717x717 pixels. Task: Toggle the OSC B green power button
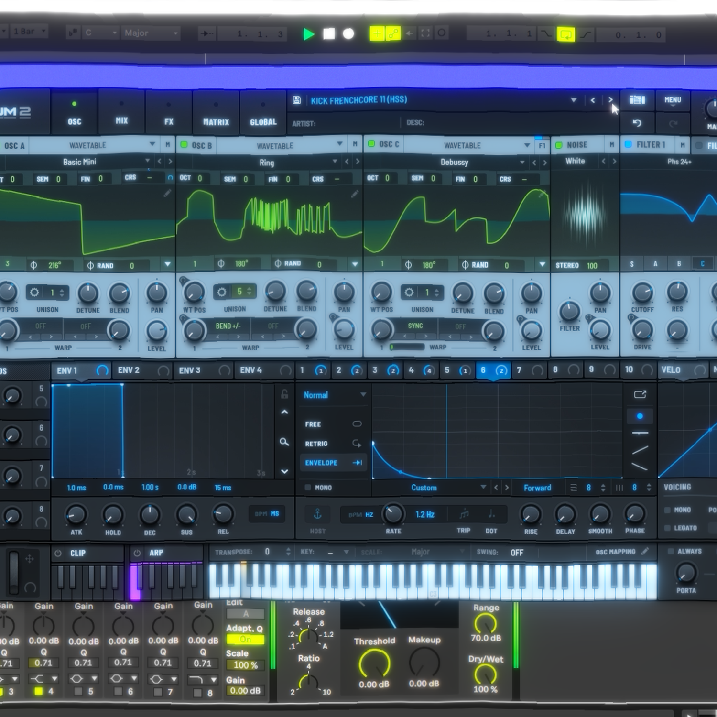pos(184,144)
